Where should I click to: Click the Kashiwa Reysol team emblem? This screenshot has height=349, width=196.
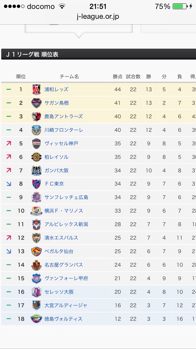(36, 157)
